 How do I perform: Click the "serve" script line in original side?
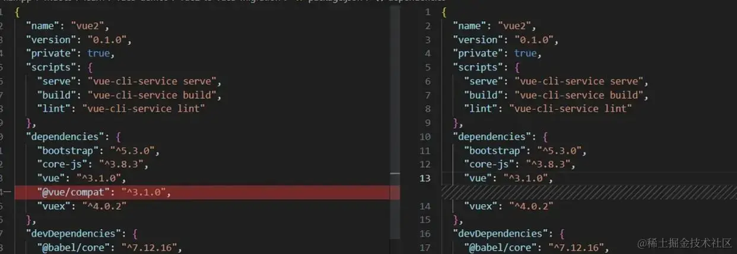[129, 81]
